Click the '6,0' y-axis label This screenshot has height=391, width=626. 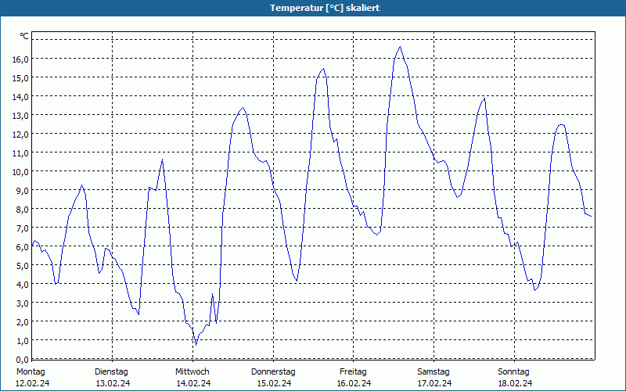click(22, 246)
